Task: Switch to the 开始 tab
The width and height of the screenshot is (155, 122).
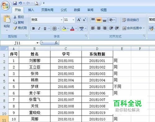Action: coord(18,10)
